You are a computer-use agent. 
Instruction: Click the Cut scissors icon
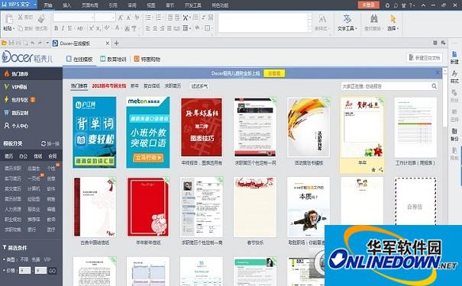point(21,17)
